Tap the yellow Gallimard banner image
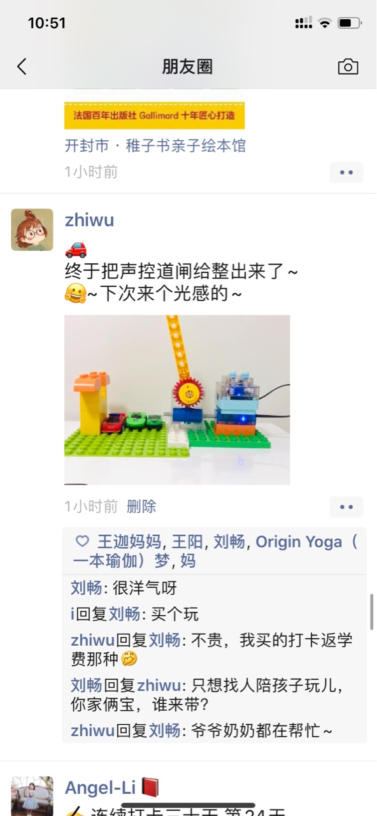Screen dimensions: 377x816 click(155, 115)
